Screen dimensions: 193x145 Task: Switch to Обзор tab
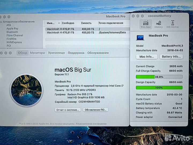pyautogui.click(x=23, y=53)
